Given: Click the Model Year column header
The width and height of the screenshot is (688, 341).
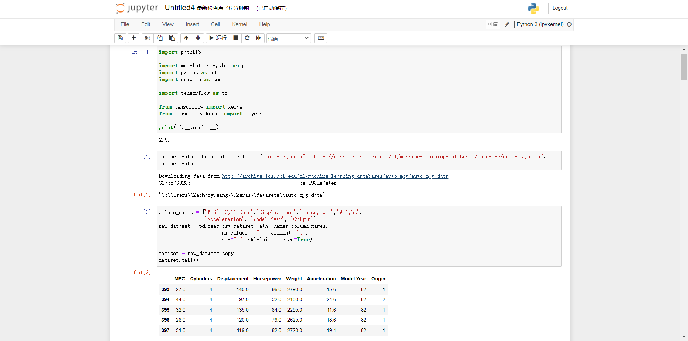Looking at the screenshot, I should point(353,279).
